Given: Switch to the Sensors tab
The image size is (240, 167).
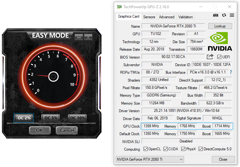Looking at the screenshot, I should coord(149,17).
